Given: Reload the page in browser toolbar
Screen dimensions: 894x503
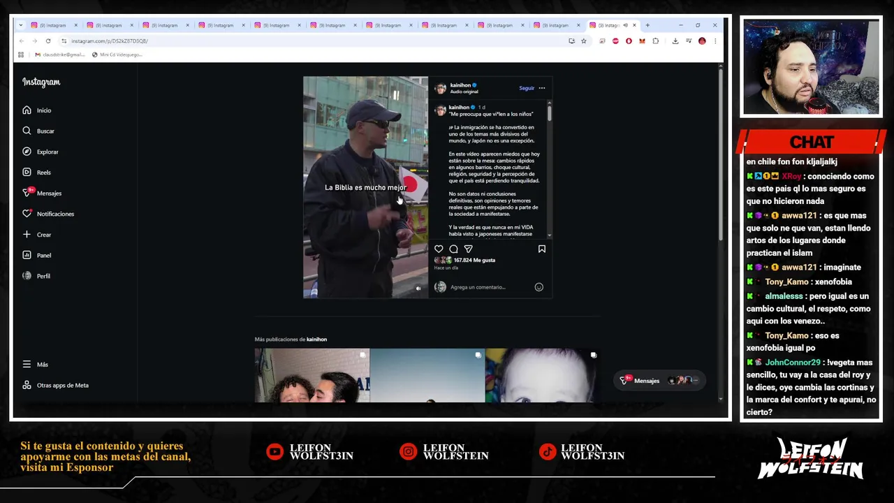Looking at the screenshot, I should tap(48, 41).
